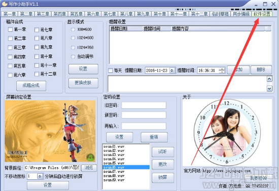279x191 pixels.
Task: Click the 浏览 background browse button
Action: click(x=89, y=168)
